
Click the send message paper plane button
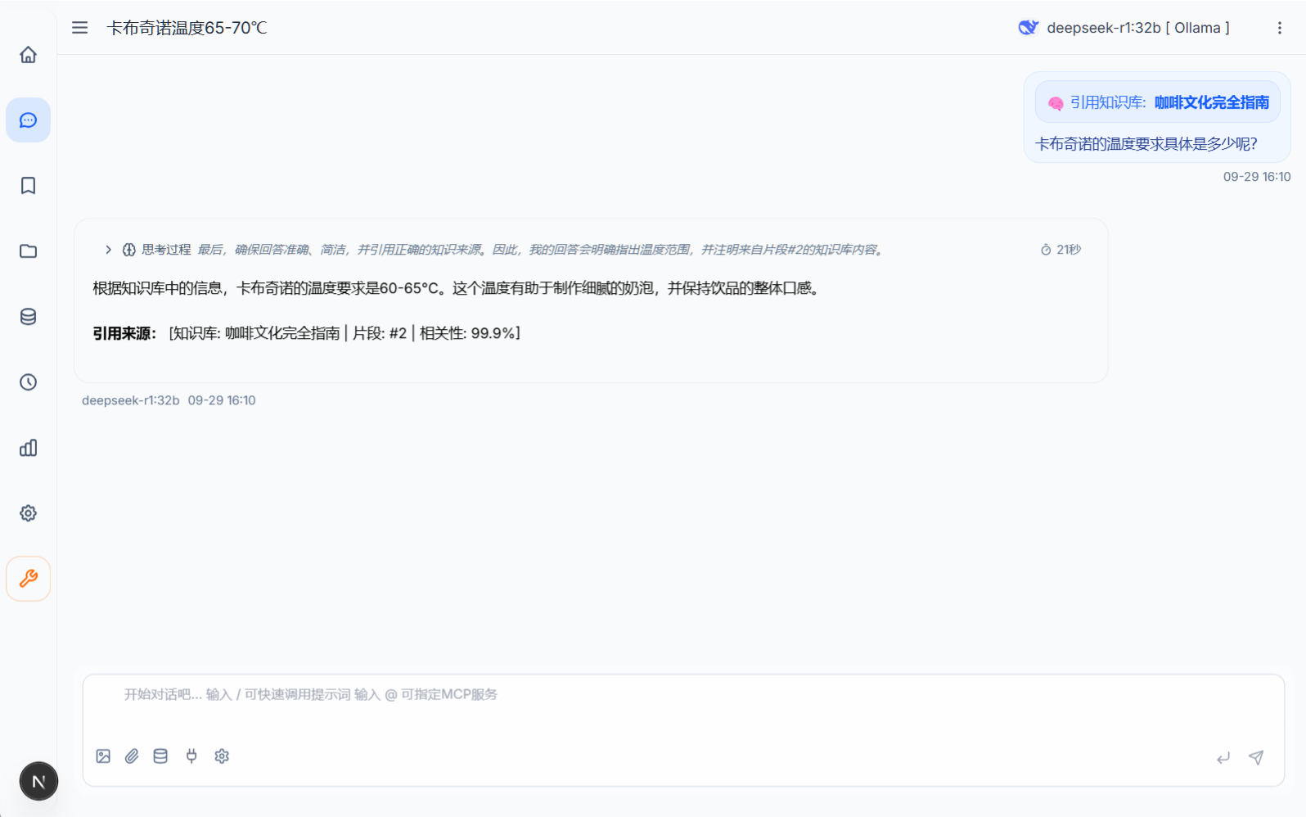coord(1256,757)
